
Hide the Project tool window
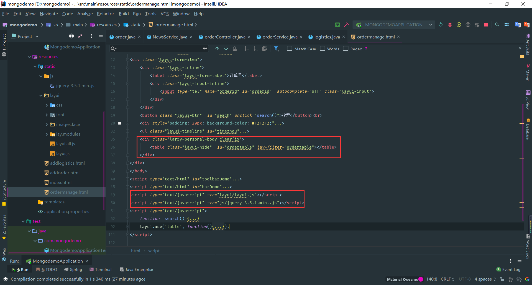tap(101, 36)
